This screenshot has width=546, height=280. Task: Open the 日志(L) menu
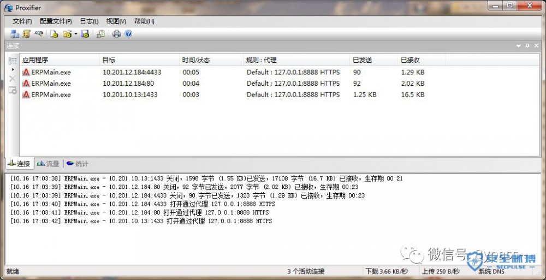tap(89, 21)
